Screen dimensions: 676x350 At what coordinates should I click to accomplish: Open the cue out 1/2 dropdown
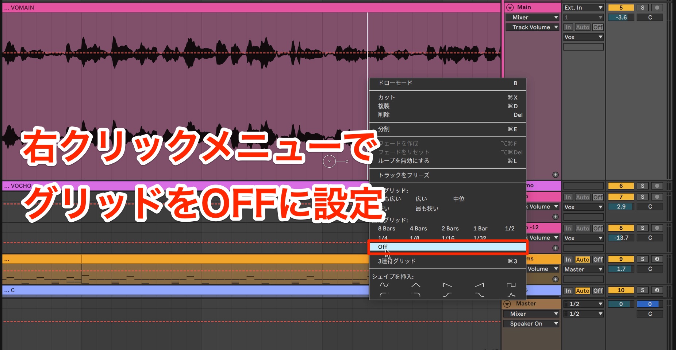(583, 304)
